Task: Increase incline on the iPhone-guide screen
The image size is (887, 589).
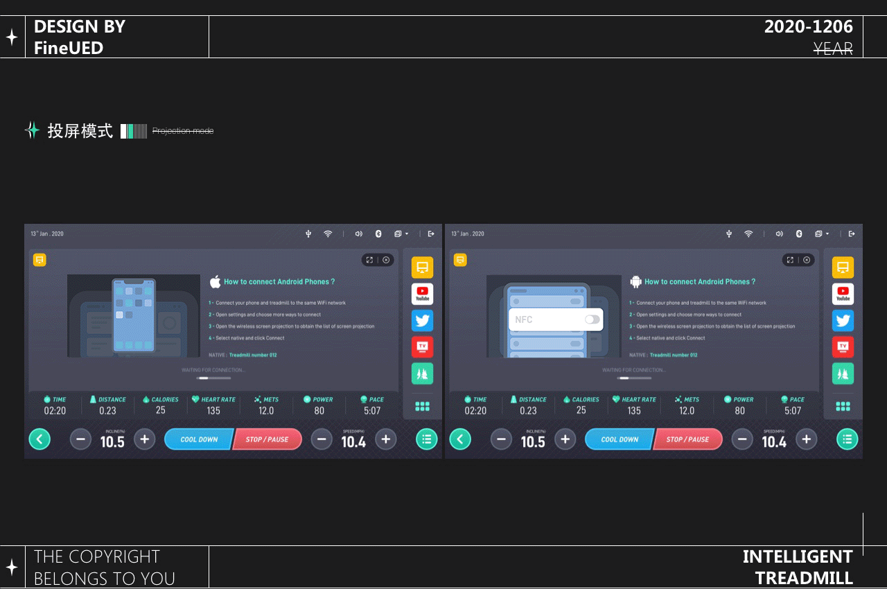Action: point(144,439)
